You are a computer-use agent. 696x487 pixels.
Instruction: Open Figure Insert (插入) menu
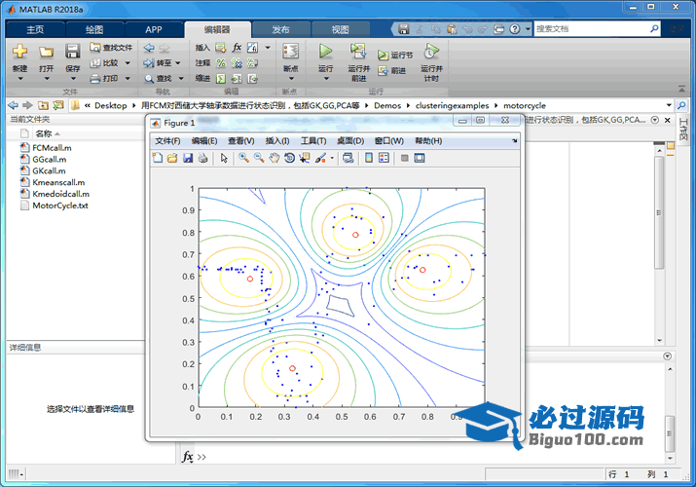(277, 140)
